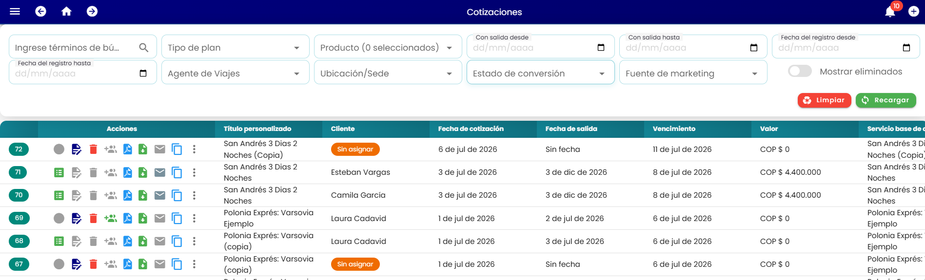This screenshot has height=280, width=925.
Task: Open PDF of quotation 71
Action: [x=127, y=172]
